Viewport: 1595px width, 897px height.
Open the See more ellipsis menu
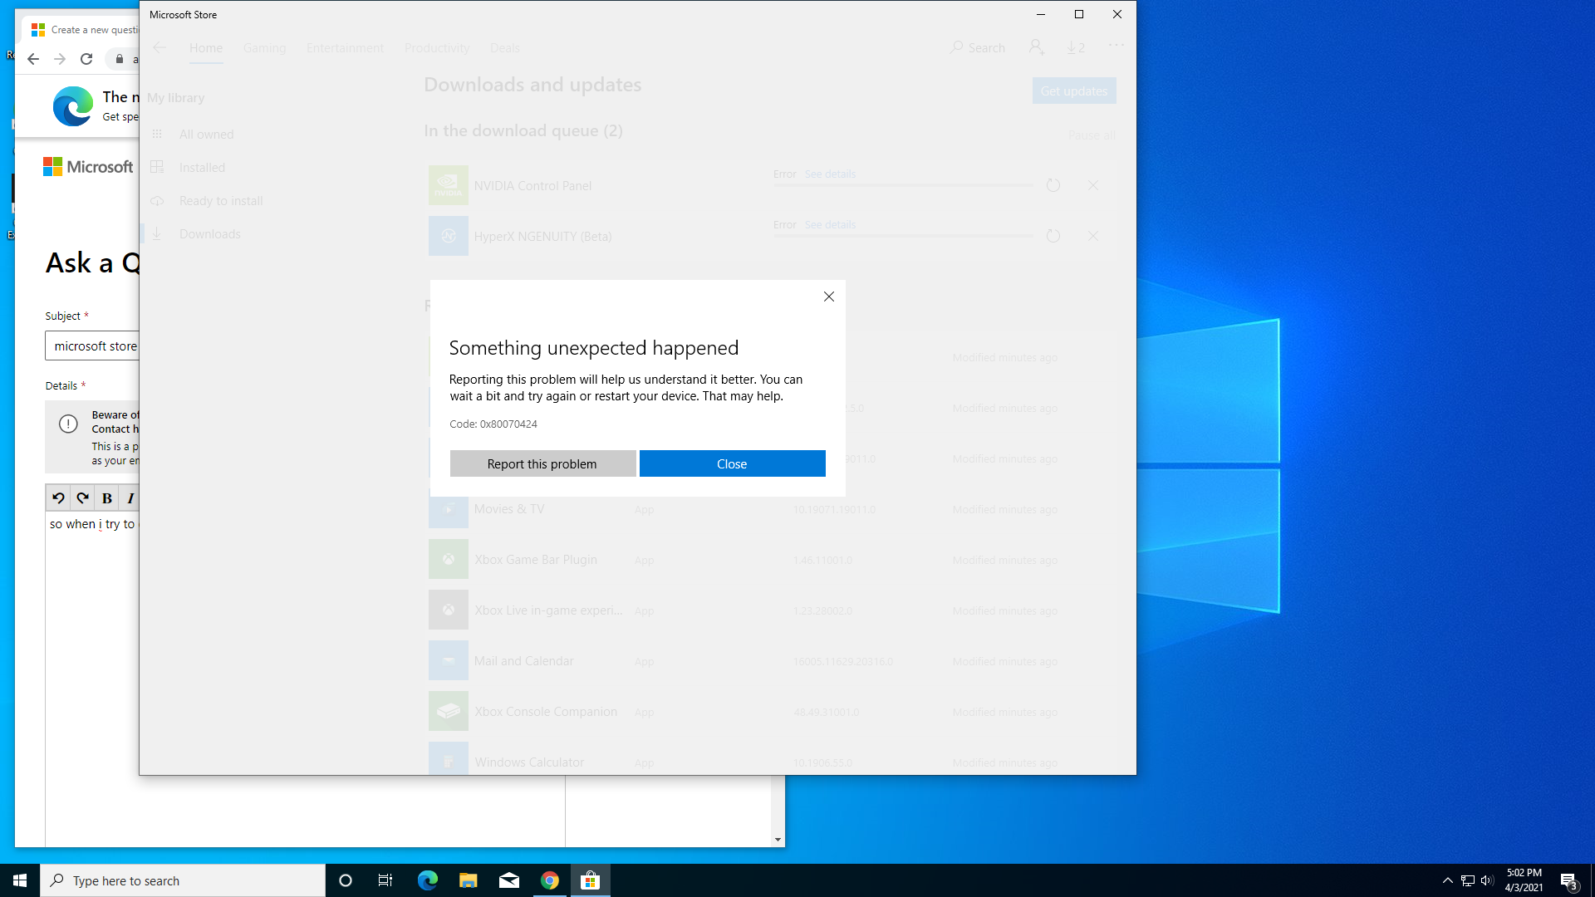click(x=1116, y=46)
